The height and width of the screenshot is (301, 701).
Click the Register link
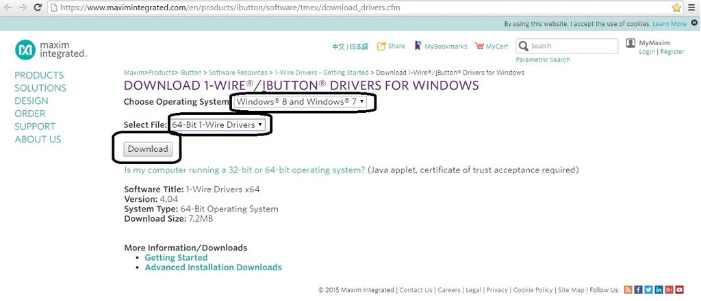672,52
